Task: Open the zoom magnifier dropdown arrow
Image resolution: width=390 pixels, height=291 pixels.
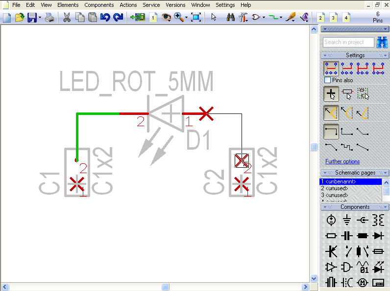Action: (x=187, y=18)
